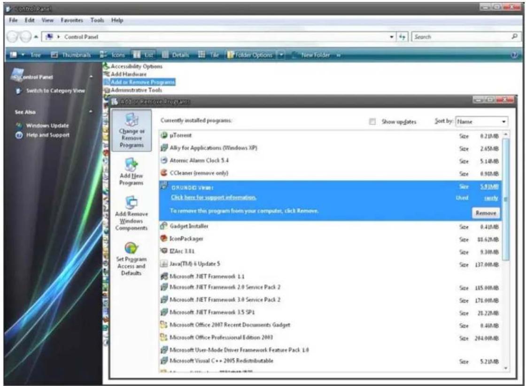Click the Help and Support icon
The height and width of the screenshot is (386, 526).
pos(19,135)
